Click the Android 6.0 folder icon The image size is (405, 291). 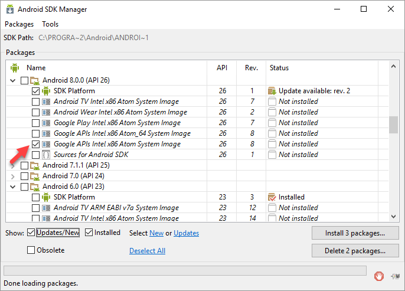pos(35,187)
